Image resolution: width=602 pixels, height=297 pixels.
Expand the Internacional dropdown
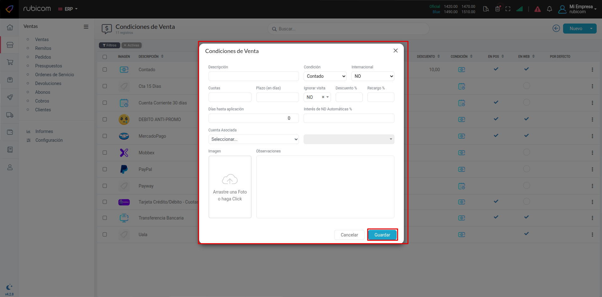(x=373, y=76)
